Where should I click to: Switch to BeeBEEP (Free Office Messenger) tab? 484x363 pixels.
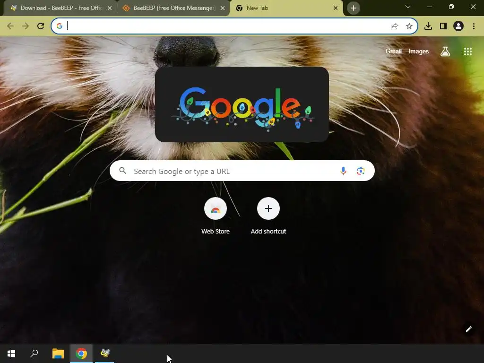(173, 8)
